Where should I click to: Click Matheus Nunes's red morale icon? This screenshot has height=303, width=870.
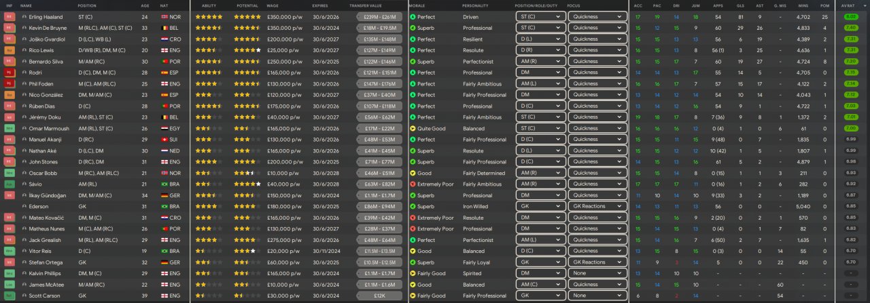413,229
